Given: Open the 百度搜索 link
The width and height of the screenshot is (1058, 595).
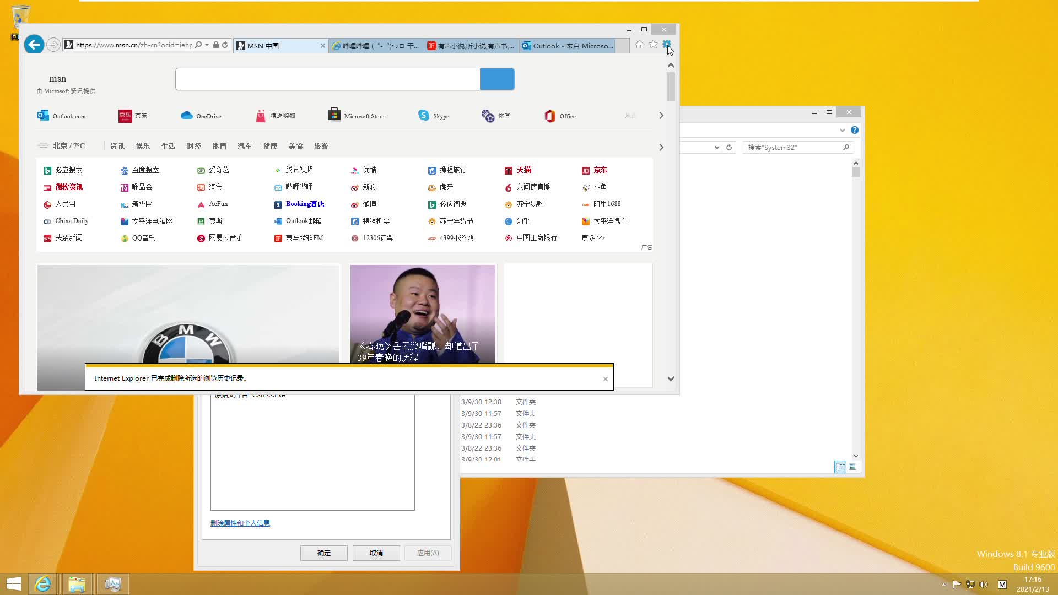Looking at the screenshot, I should 145,170.
